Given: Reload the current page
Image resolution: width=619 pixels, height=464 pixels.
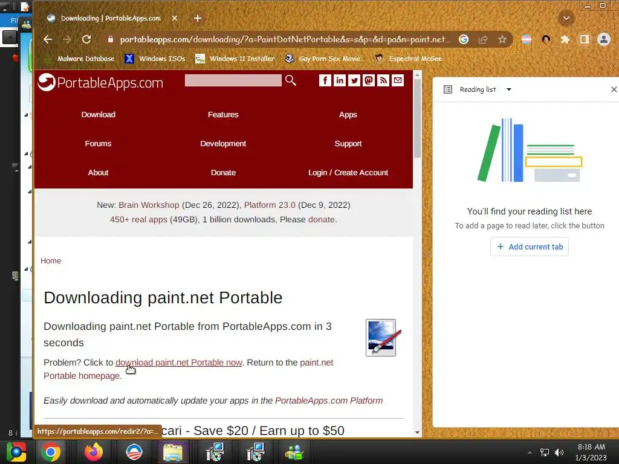Looking at the screenshot, I should click(x=86, y=39).
